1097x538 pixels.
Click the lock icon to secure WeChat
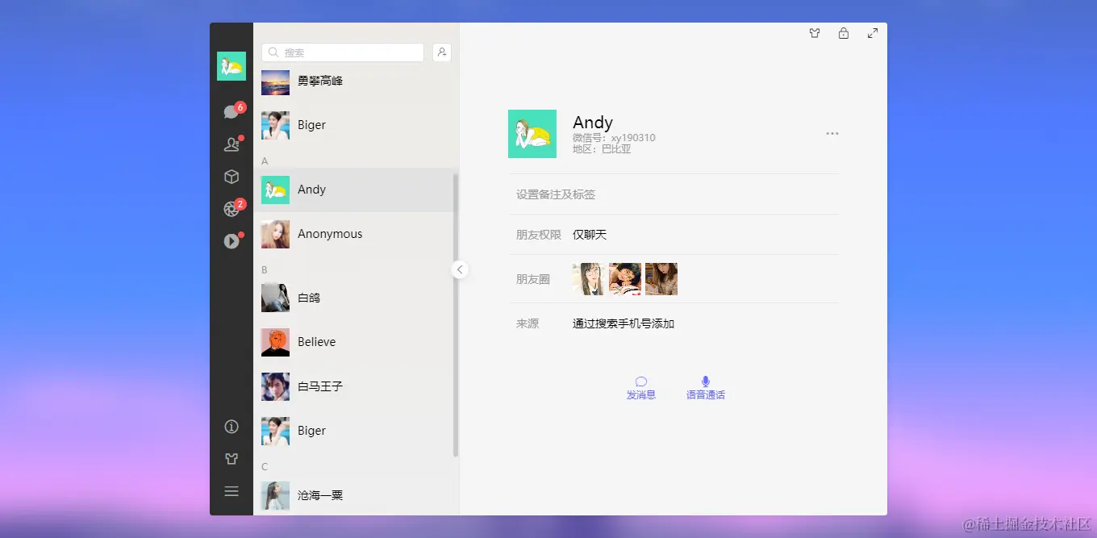coord(844,33)
